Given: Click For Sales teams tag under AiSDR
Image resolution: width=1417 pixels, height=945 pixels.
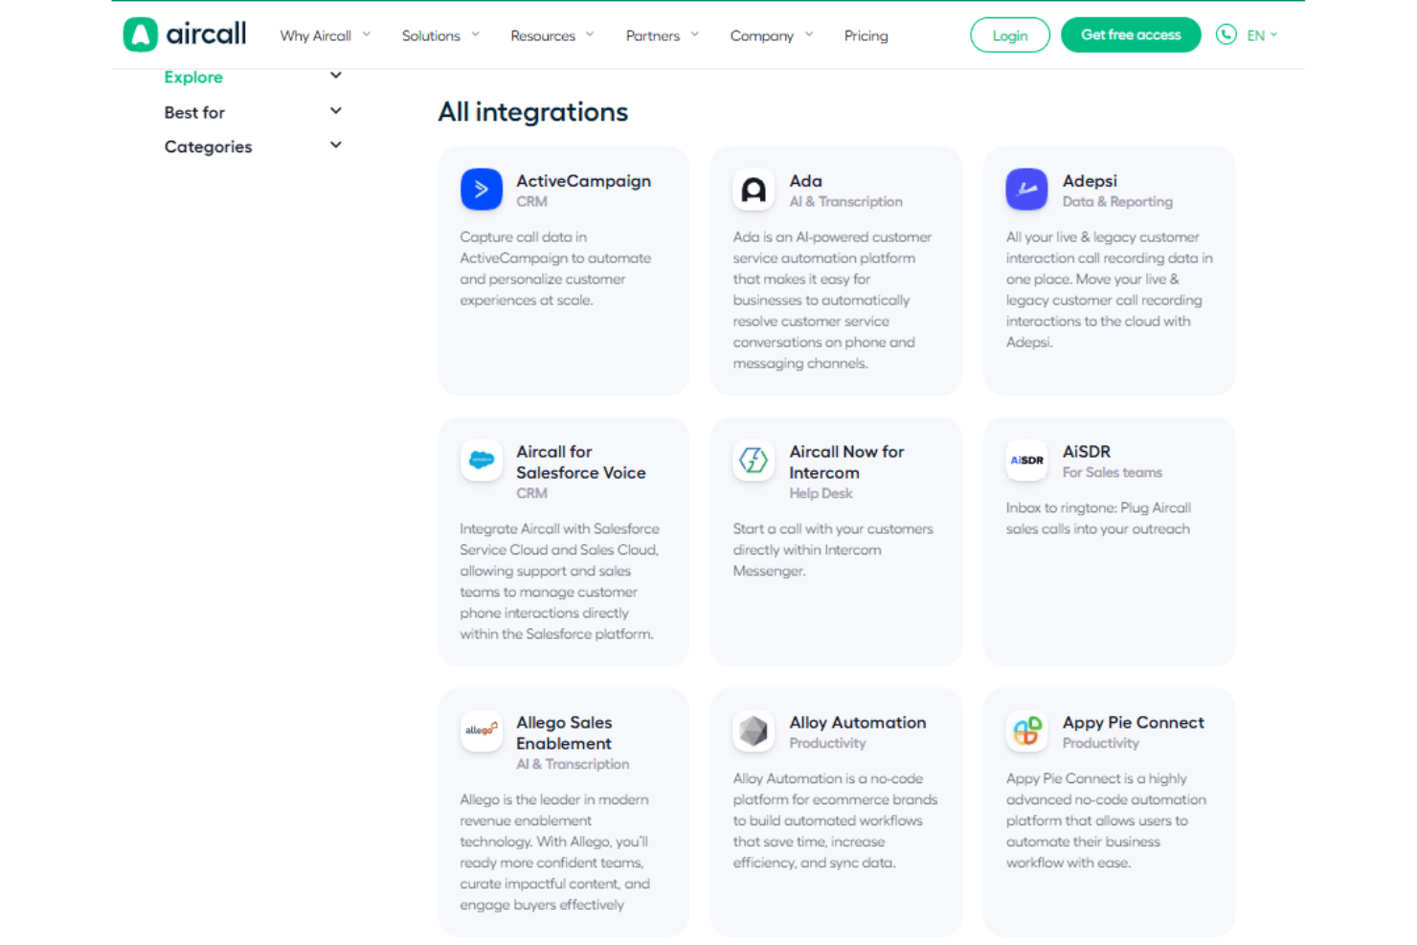Looking at the screenshot, I should point(1113,473).
